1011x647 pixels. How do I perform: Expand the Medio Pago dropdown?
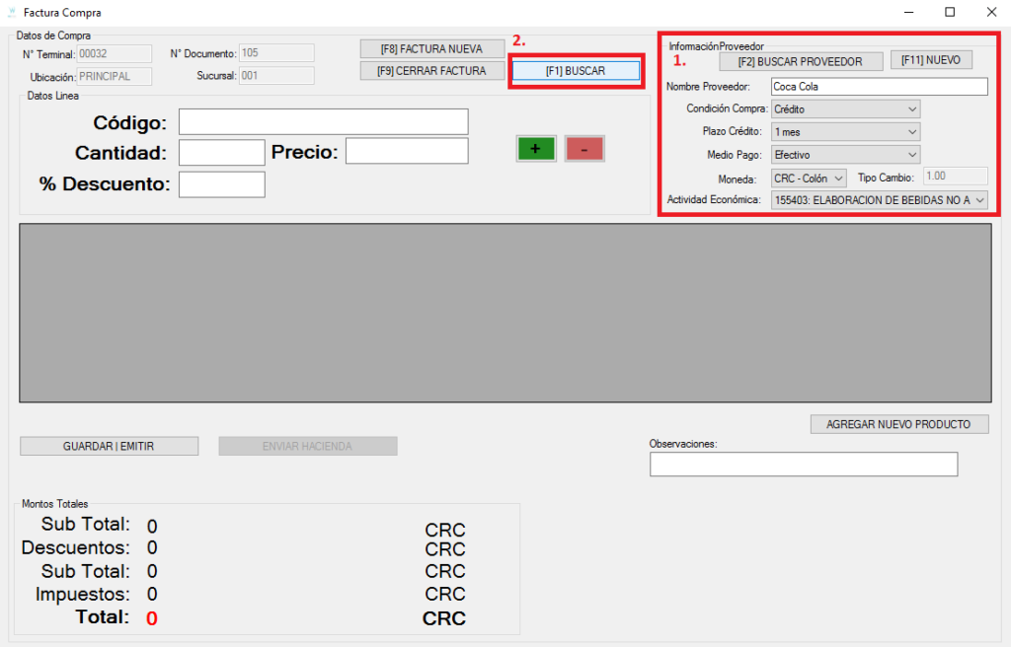(x=845, y=155)
